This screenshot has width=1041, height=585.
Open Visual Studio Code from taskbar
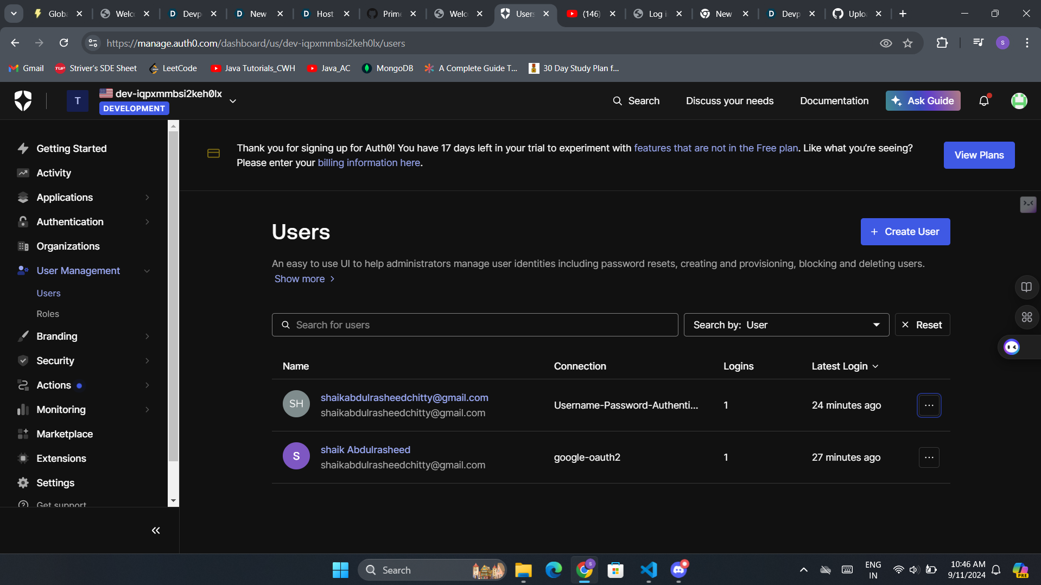pyautogui.click(x=649, y=570)
